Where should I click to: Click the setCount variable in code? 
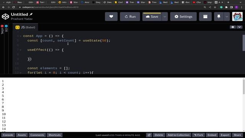coord(66,41)
